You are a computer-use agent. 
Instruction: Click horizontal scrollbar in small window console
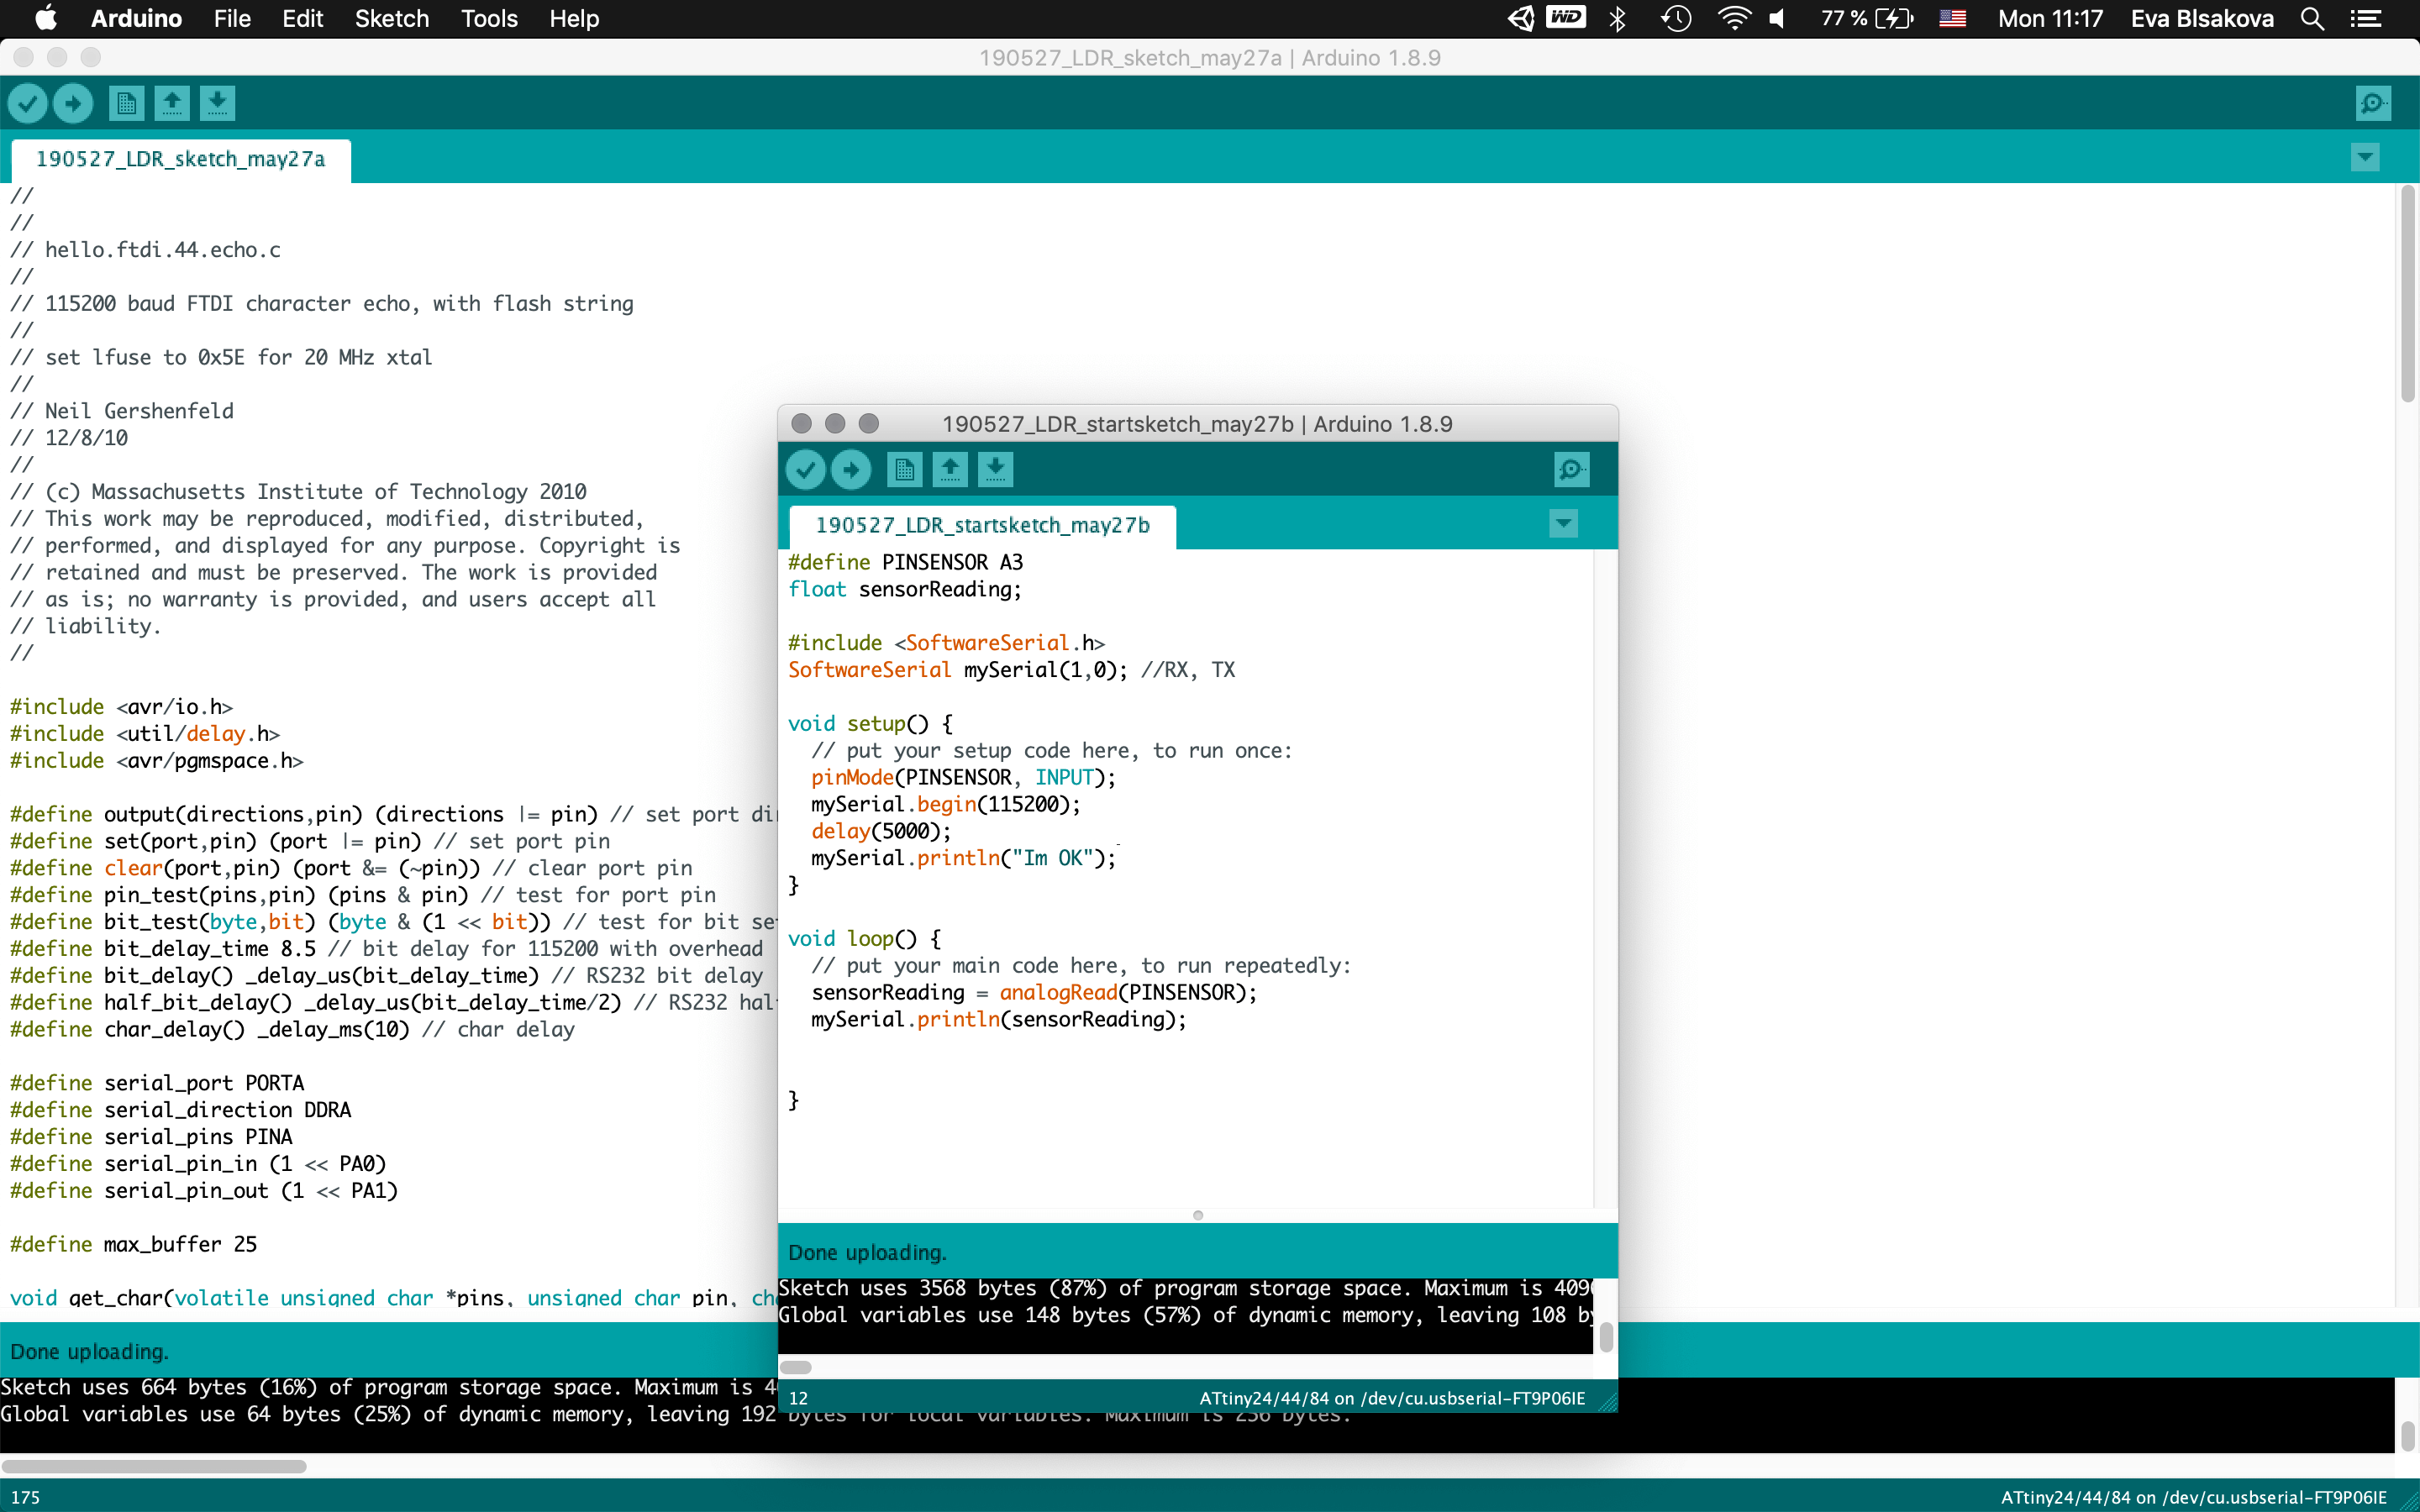pos(796,1367)
